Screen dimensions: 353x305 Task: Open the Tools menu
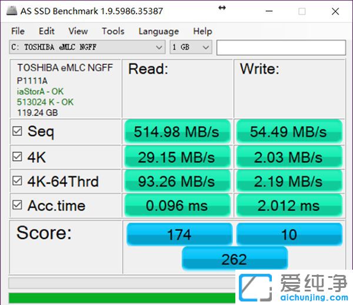pos(113,31)
